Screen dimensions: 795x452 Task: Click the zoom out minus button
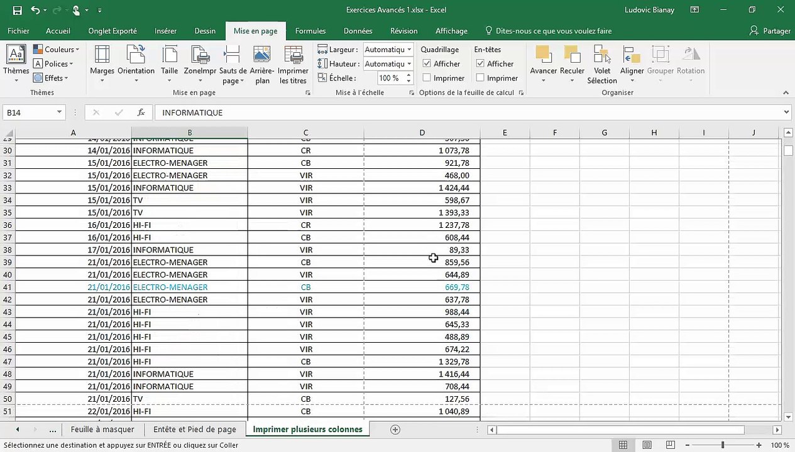pyautogui.click(x=688, y=445)
